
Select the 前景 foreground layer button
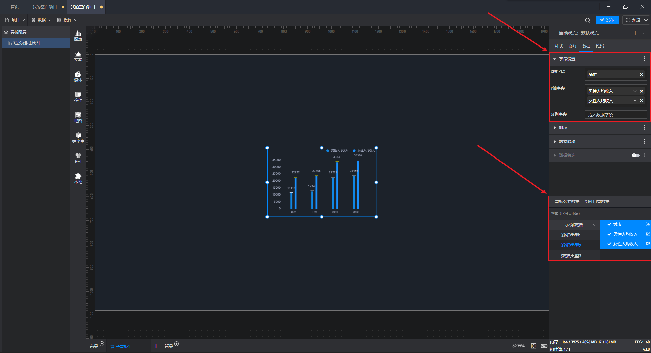(94, 346)
